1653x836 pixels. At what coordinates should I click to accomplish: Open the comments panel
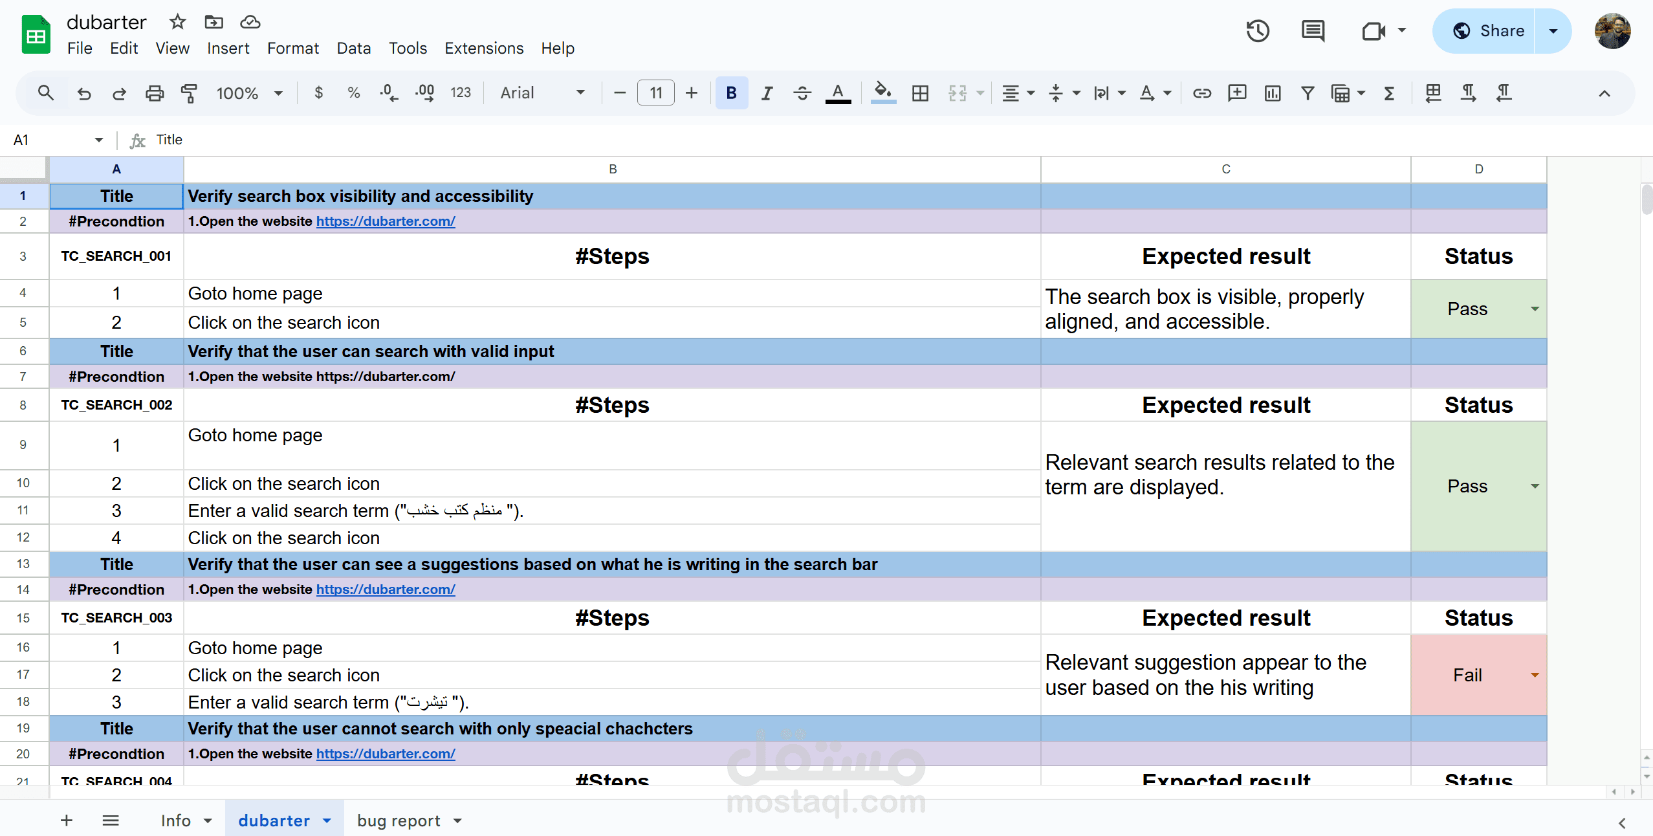[1313, 31]
